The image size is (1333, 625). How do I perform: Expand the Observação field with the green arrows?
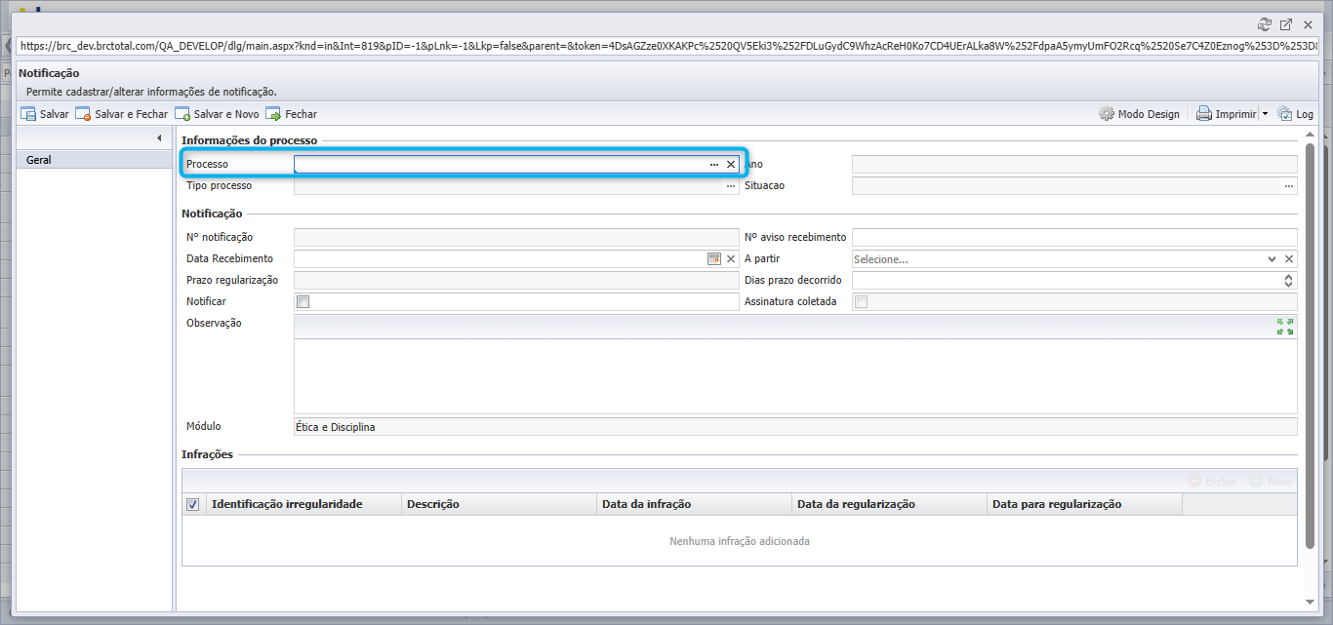click(1285, 327)
